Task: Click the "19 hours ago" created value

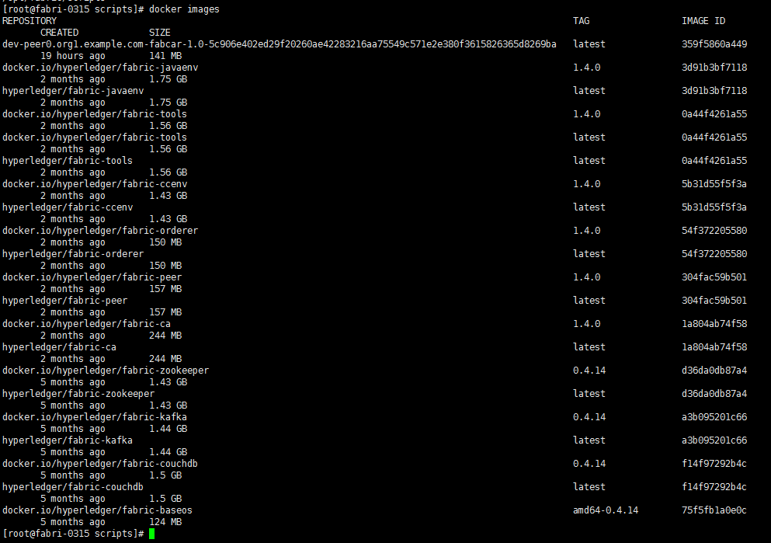Action: (73, 56)
